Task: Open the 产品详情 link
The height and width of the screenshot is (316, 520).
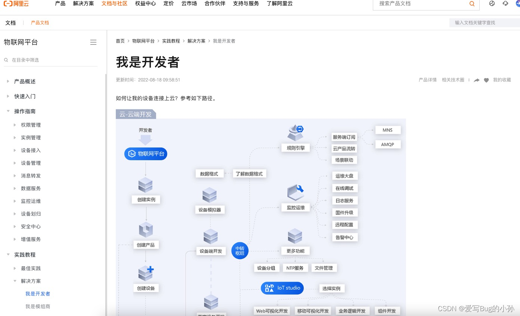Action: pos(428,80)
